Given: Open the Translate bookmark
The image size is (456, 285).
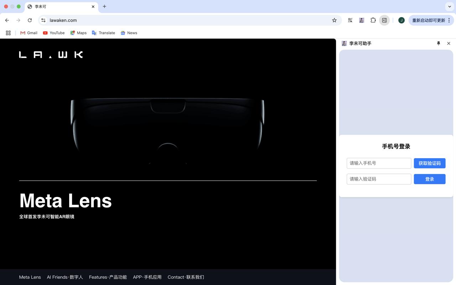Looking at the screenshot, I should pyautogui.click(x=103, y=33).
